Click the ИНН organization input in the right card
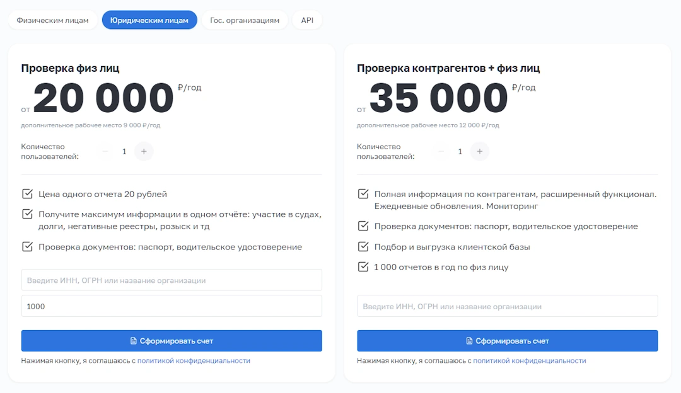The width and height of the screenshot is (681, 393). tap(508, 306)
